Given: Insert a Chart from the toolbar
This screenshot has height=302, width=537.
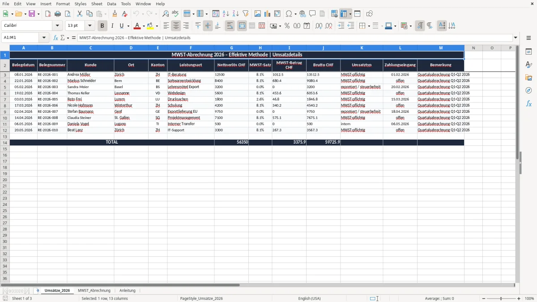Looking at the screenshot, I should (x=268, y=14).
